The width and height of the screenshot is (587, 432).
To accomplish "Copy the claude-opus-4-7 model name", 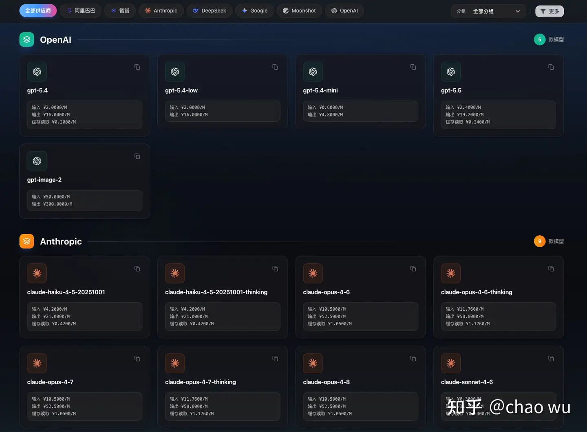I will point(137,359).
